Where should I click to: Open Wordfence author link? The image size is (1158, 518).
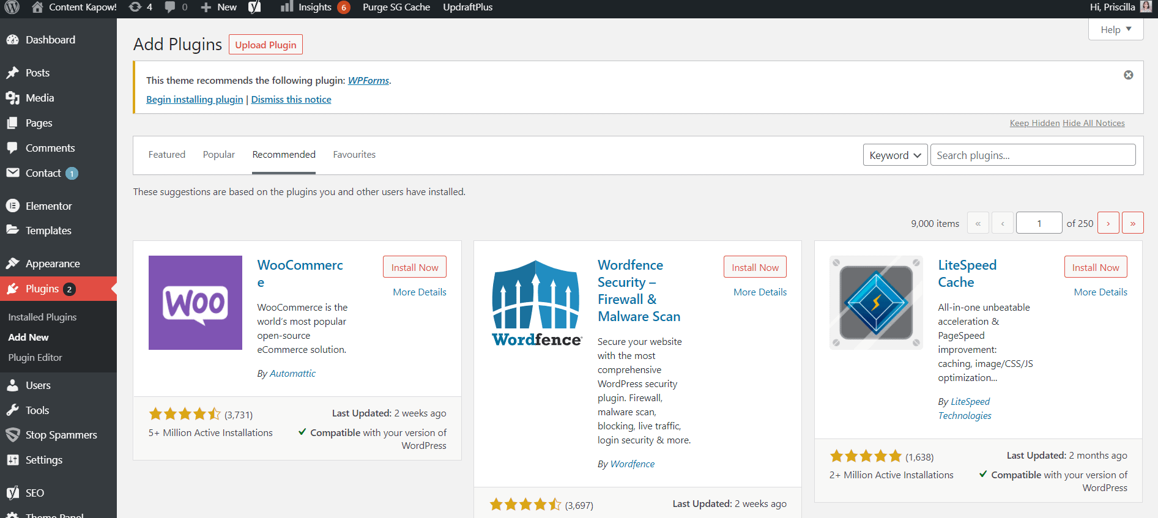[633, 464]
